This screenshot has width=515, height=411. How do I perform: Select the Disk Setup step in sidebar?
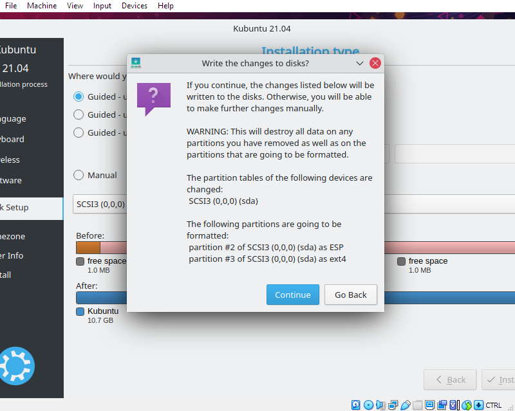pyautogui.click(x=32, y=208)
